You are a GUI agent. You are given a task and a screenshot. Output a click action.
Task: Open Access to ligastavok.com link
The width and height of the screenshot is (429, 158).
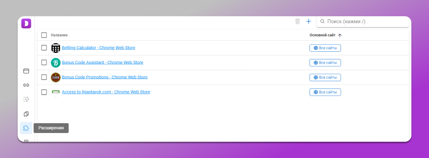(x=106, y=92)
